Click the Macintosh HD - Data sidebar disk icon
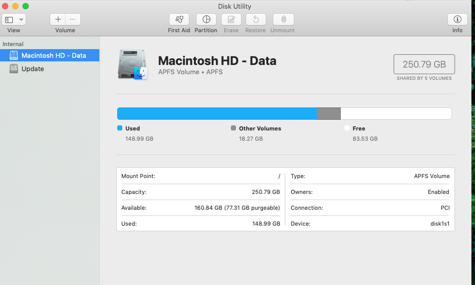 [x=14, y=55]
